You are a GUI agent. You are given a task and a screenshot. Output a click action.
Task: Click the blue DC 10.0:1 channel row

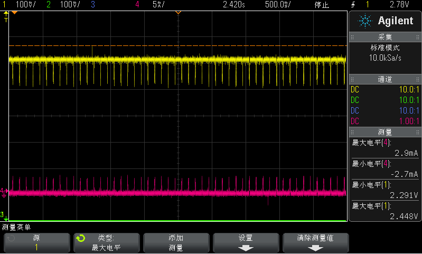point(385,110)
